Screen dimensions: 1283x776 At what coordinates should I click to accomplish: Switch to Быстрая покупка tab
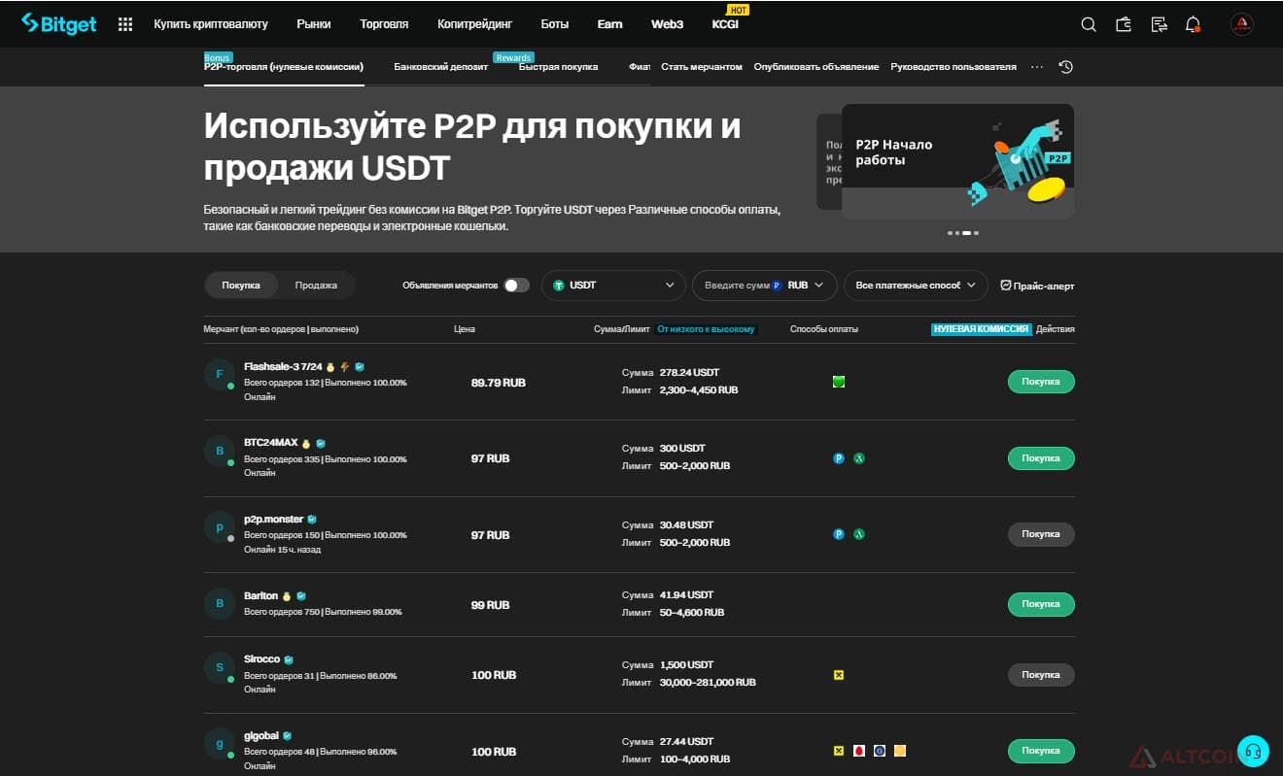click(x=558, y=67)
